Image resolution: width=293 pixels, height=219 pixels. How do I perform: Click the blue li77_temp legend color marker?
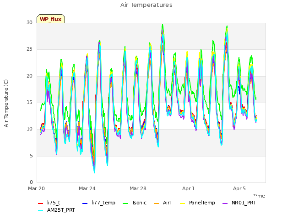pyautogui.click(x=85, y=203)
